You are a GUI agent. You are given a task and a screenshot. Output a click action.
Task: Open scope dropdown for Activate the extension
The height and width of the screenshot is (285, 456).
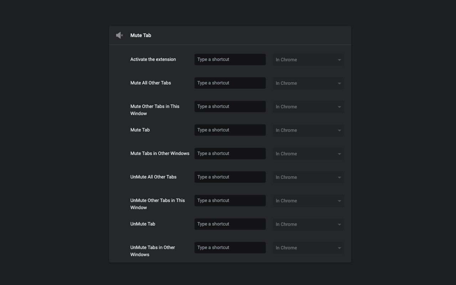(x=308, y=59)
